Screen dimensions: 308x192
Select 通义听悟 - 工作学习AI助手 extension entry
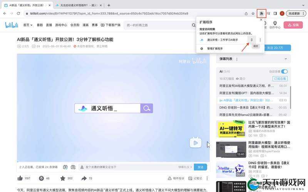coord(223,40)
